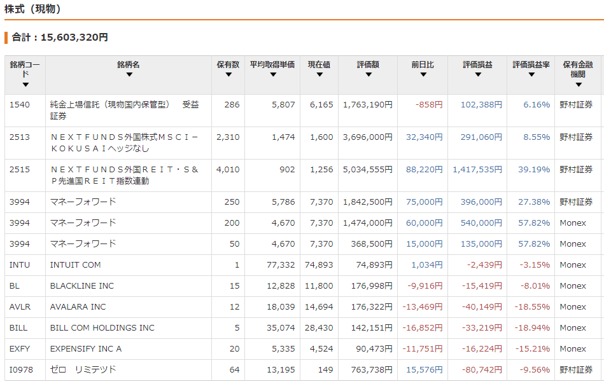Click day change 88,220円
The height and width of the screenshot is (384, 604).
[x=425, y=169]
